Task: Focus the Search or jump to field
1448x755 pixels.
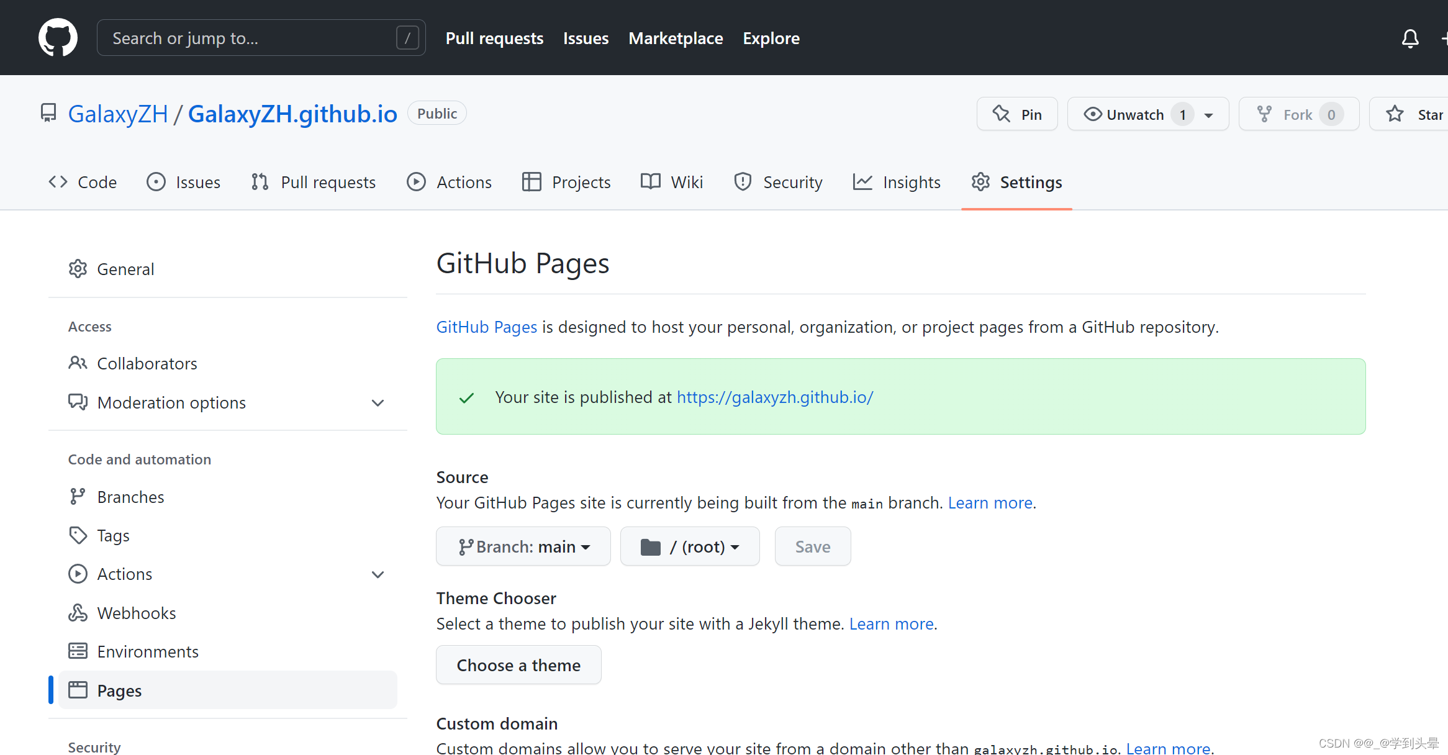Action: coord(248,38)
